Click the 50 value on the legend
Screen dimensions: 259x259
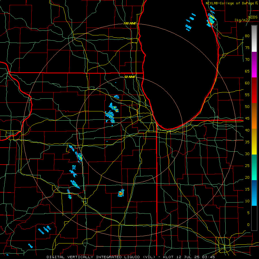[x=247, y=107]
